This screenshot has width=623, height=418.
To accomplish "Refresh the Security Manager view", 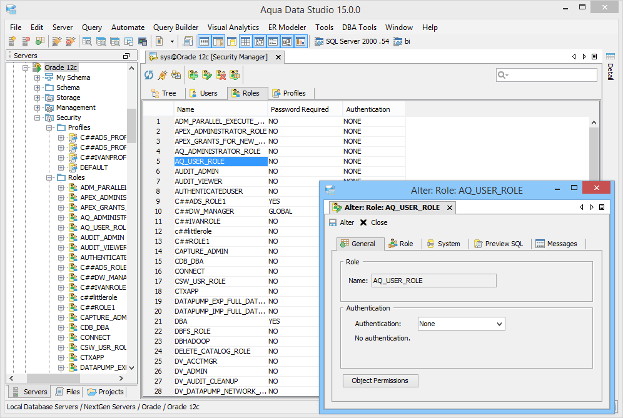I will pos(149,75).
